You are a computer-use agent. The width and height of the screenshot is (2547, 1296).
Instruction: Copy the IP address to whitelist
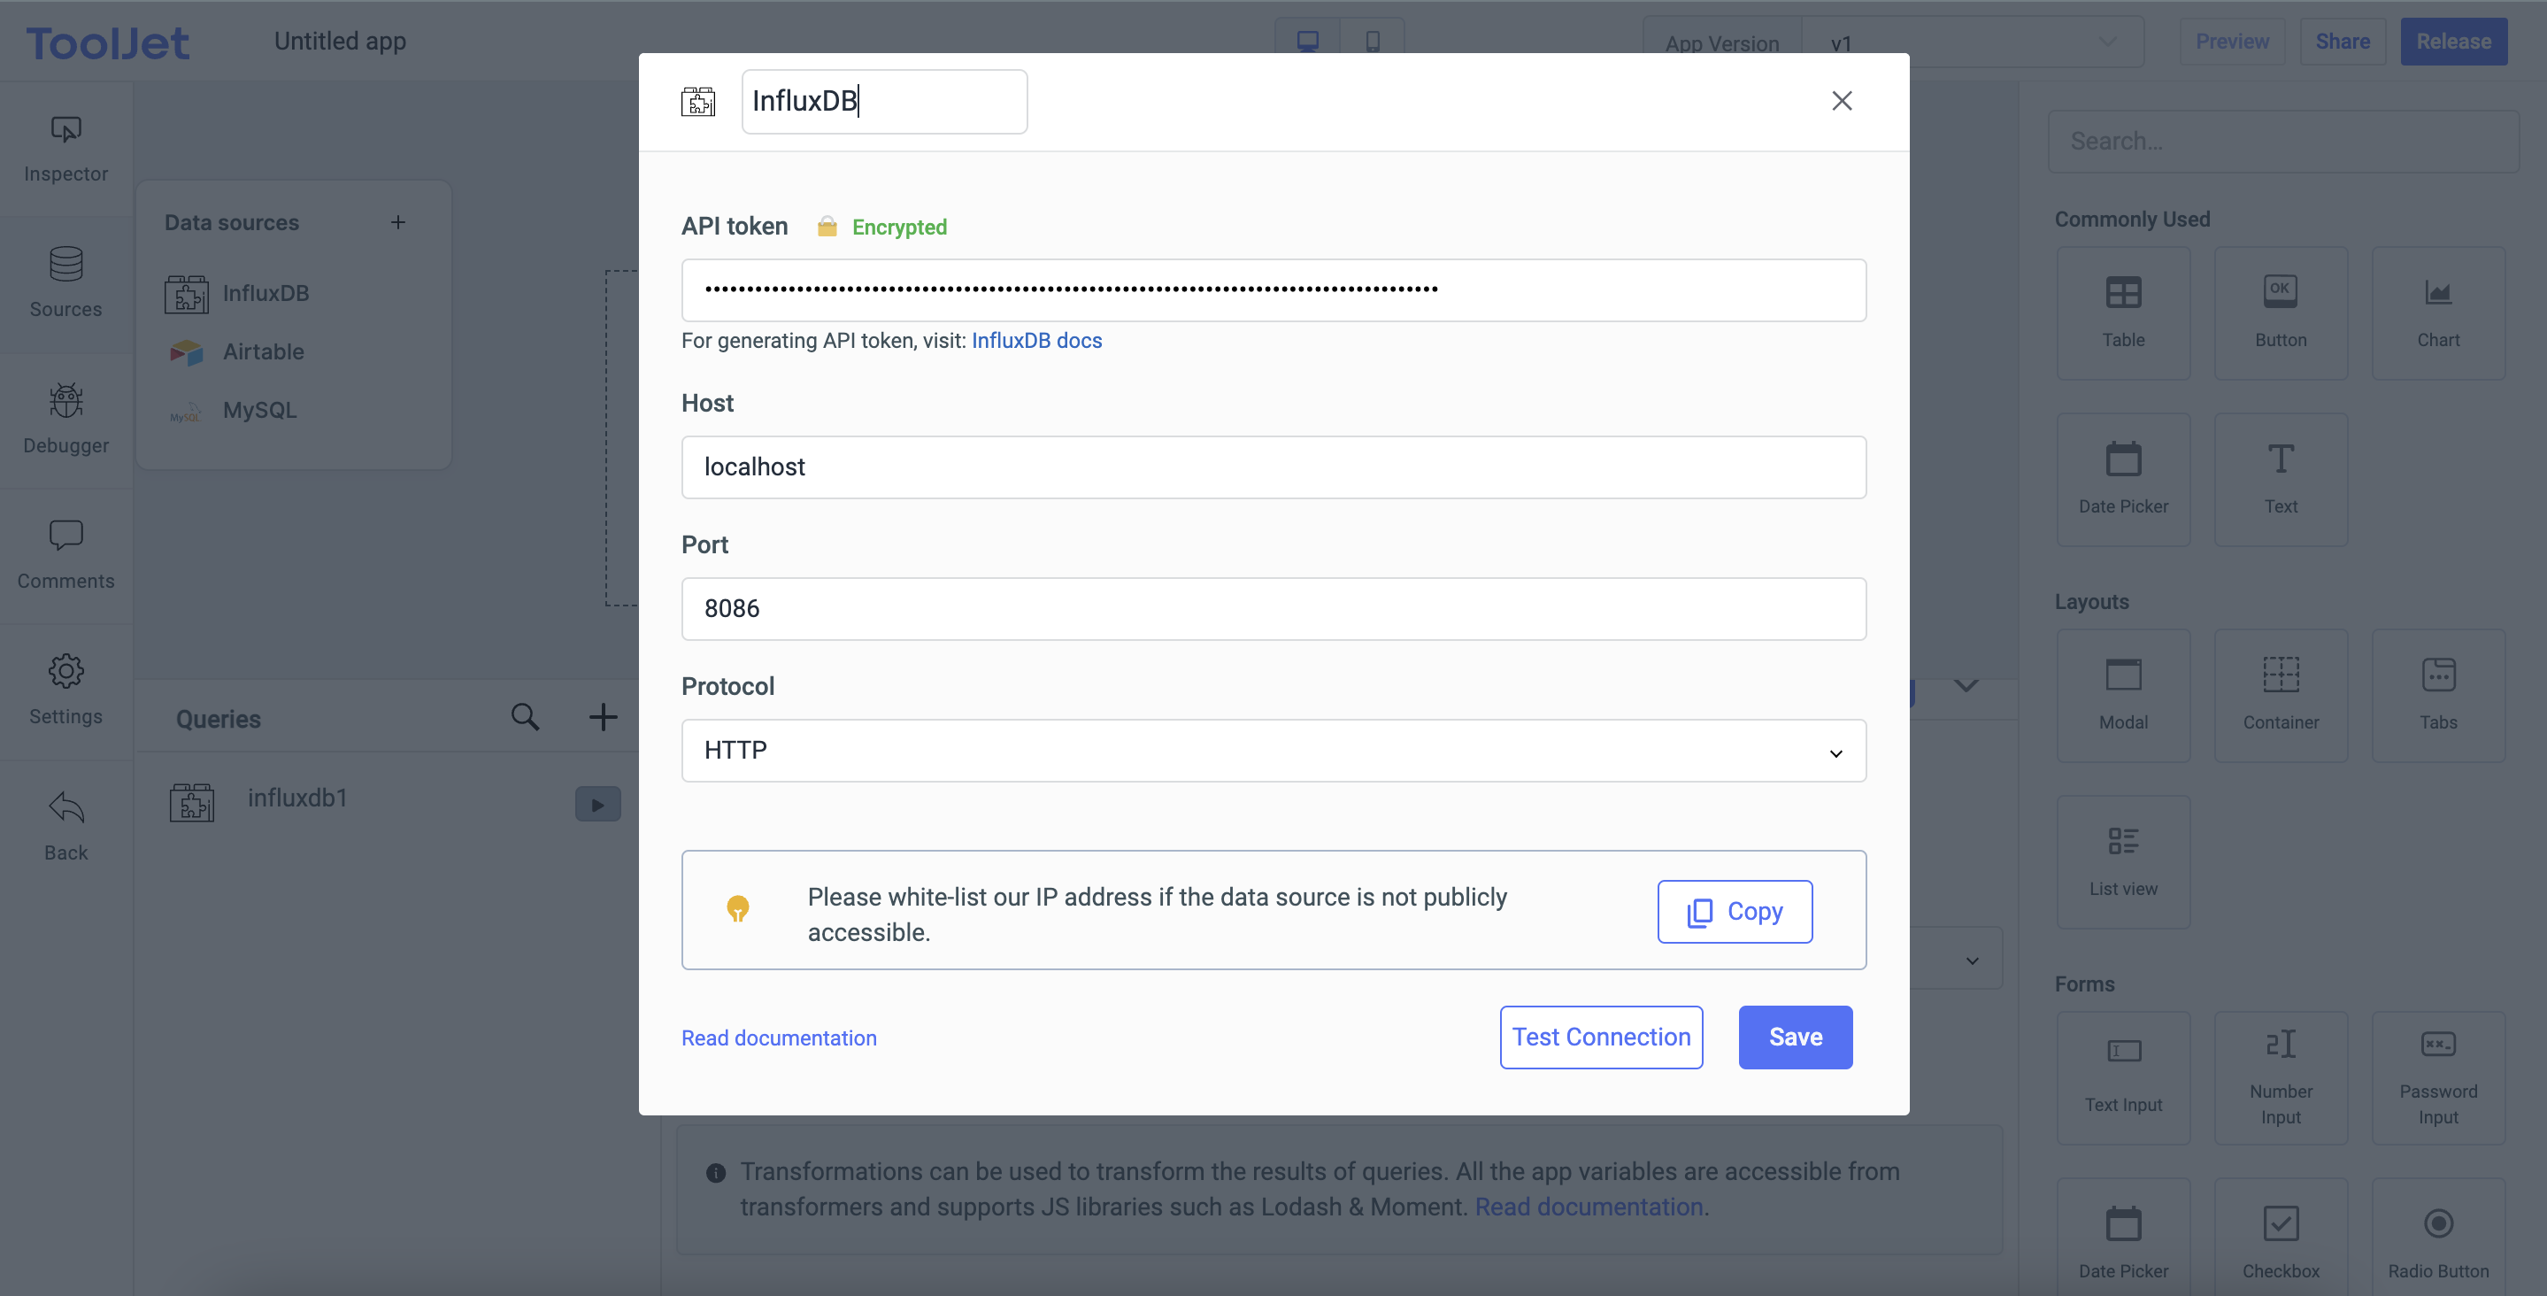1735,911
